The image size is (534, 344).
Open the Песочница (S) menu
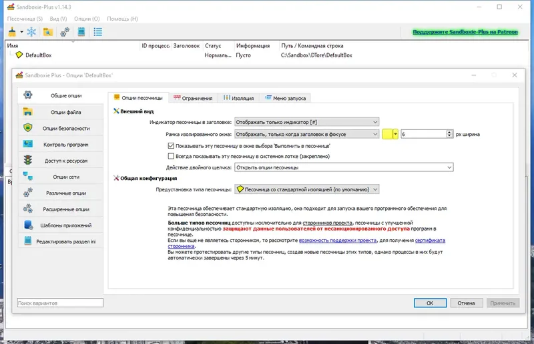25,19
